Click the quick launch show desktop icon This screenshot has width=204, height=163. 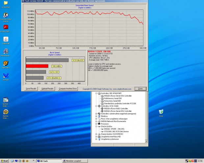13,161
